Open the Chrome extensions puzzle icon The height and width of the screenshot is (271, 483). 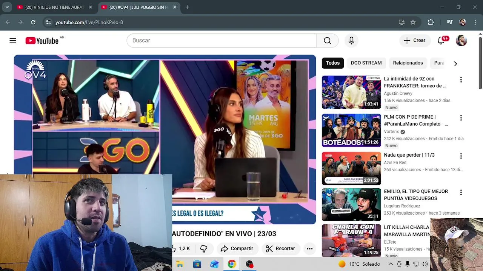tap(431, 22)
